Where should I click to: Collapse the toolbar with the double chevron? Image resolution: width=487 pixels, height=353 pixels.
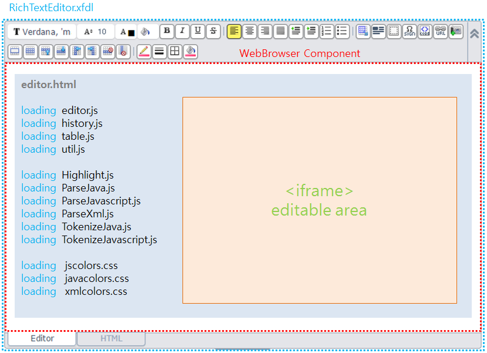(x=475, y=32)
